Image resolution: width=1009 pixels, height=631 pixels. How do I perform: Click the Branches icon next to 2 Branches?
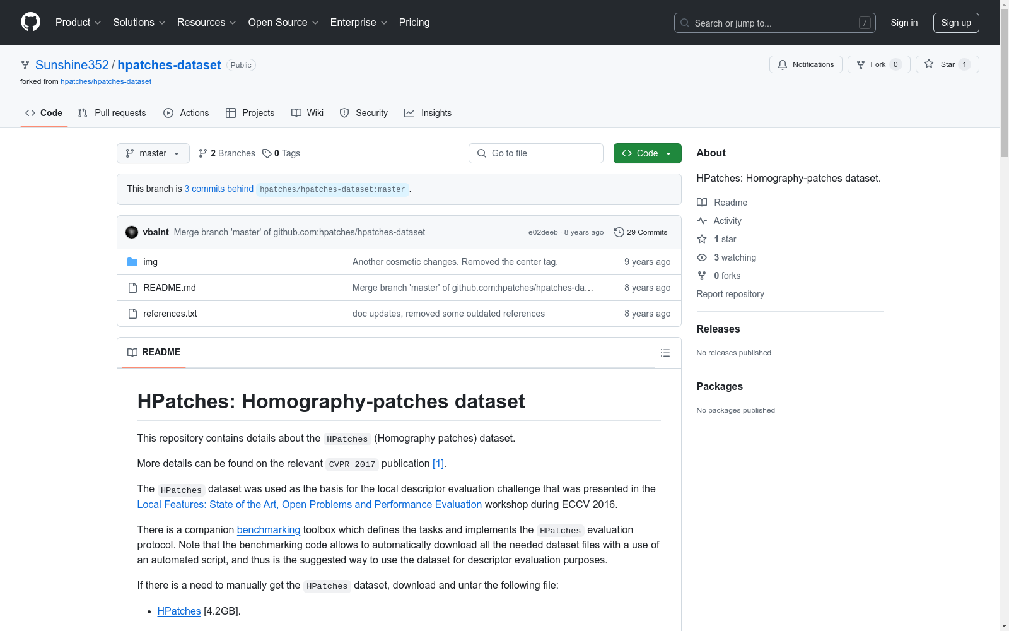point(203,153)
